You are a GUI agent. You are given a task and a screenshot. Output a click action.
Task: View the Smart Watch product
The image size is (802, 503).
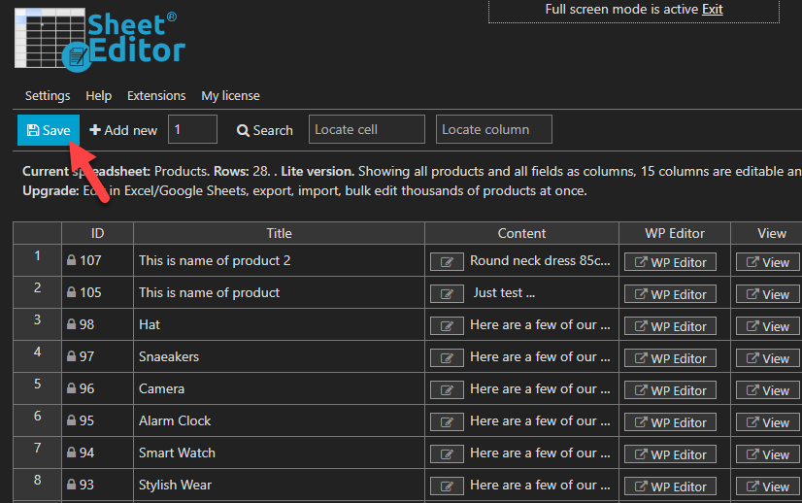(x=769, y=454)
